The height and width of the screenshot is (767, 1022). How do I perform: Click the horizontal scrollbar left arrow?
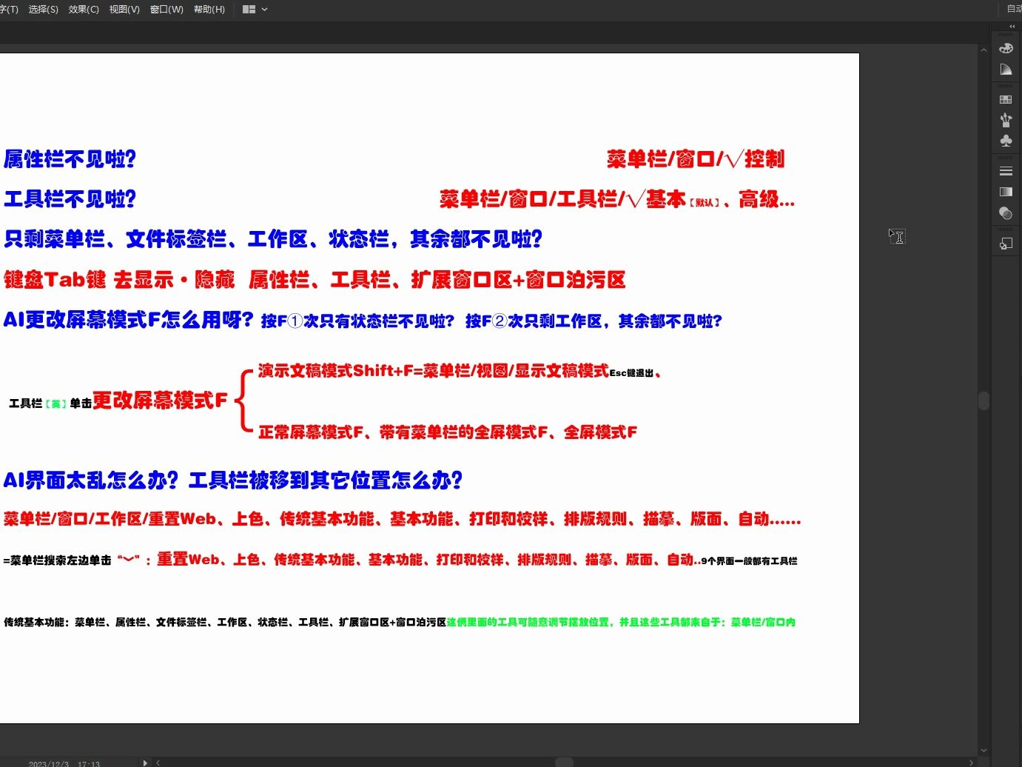pos(158,763)
